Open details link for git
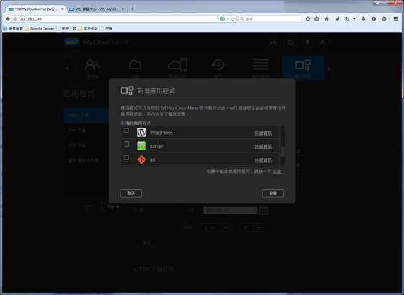Image resolution: width=404 pixels, height=295 pixels. click(x=263, y=160)
